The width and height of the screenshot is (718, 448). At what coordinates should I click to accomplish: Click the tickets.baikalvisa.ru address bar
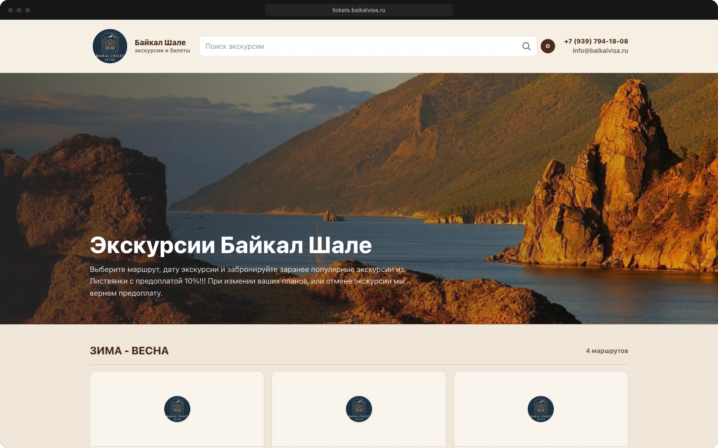click(x=359, y=10)
